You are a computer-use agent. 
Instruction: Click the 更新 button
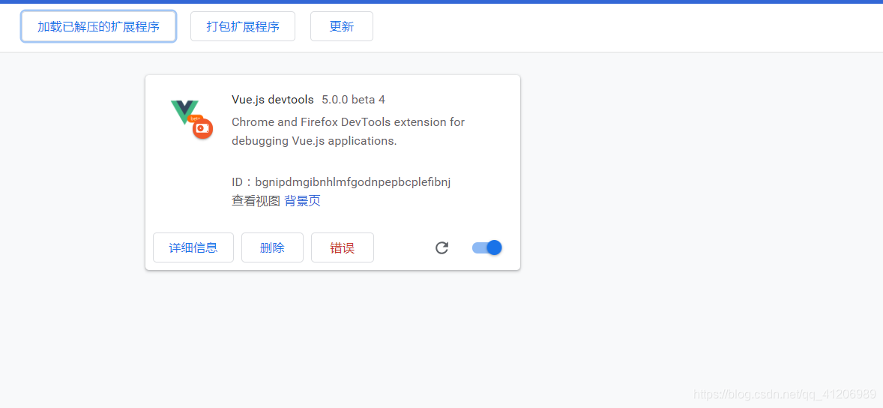tap(342, 26)
